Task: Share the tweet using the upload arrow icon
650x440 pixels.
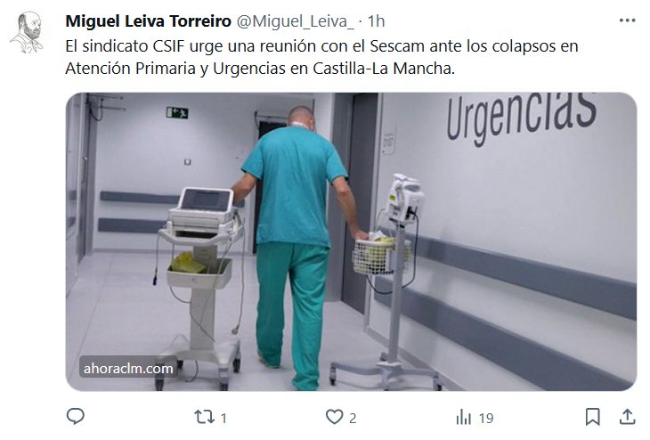Action: [627, 417]
